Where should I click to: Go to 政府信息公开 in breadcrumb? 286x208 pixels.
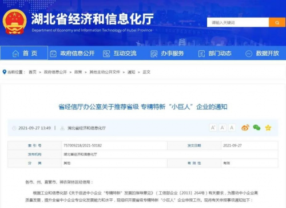point(55,72)
